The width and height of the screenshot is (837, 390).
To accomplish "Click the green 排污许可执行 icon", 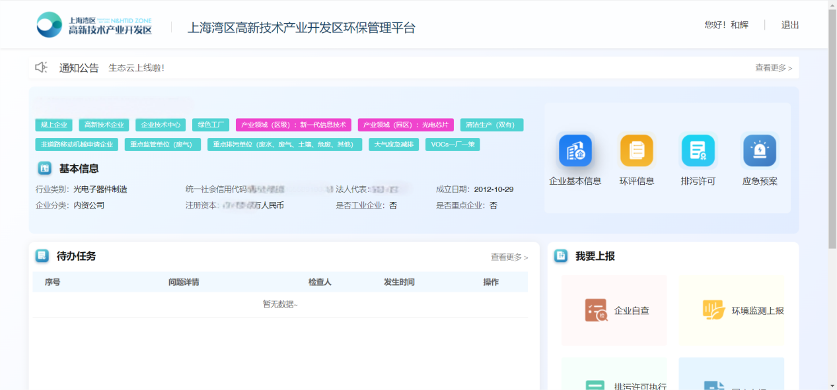I will 596,386.
